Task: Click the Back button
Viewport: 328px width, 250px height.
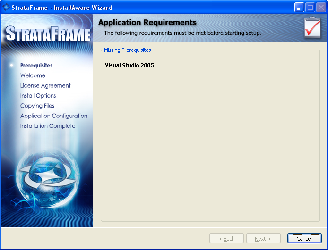Action: [x=226, y=239]
